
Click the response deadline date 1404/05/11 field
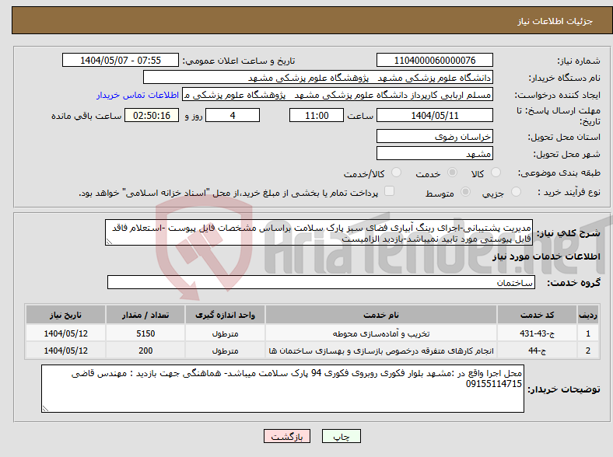pos(434,115)
